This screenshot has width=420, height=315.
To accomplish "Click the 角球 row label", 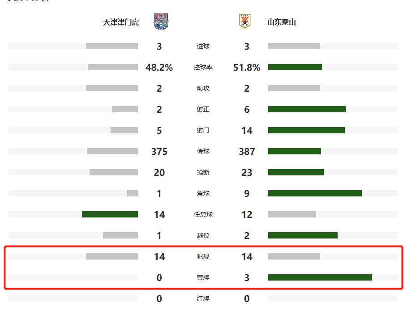I will [203, 194].
